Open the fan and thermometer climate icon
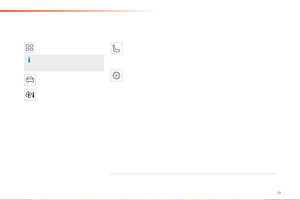 pyautogui.click(x=30, y=95)
